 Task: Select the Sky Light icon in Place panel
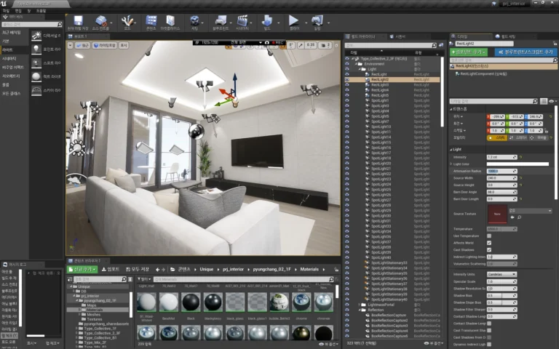36,90
